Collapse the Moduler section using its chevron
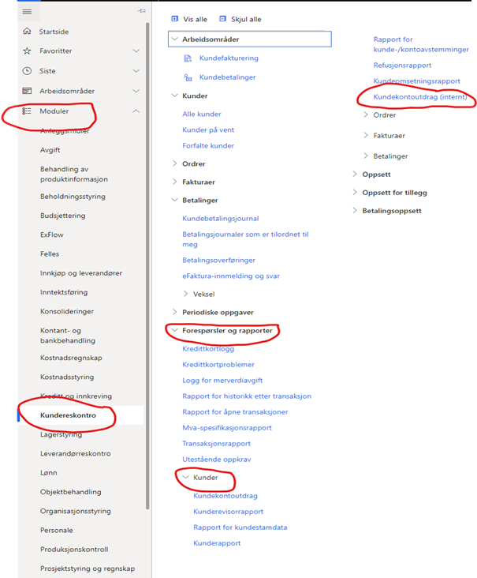 pyautogui.click(x=136, y=111)
